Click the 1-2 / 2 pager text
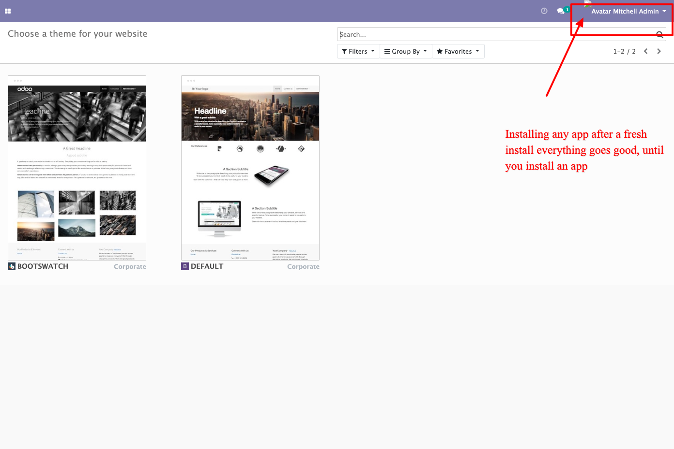Image resolution: width=674 pixels, height=449 pixels. pos(625,51)
